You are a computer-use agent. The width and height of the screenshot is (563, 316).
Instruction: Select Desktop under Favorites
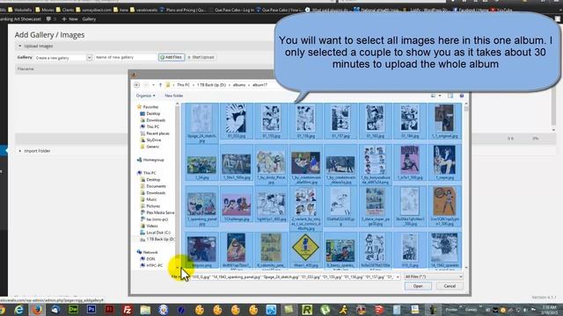(x=153, y=113)
